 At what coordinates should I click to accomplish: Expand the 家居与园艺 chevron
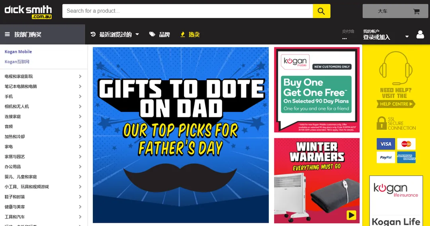[80, 157]
